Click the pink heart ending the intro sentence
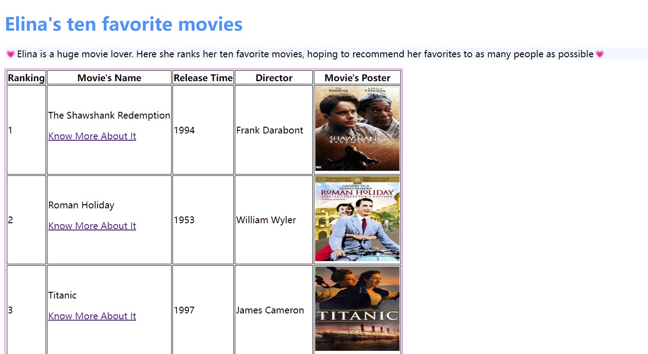Viewport: 648px width, 354px height. pyautogui.click(x=600, y=55)
